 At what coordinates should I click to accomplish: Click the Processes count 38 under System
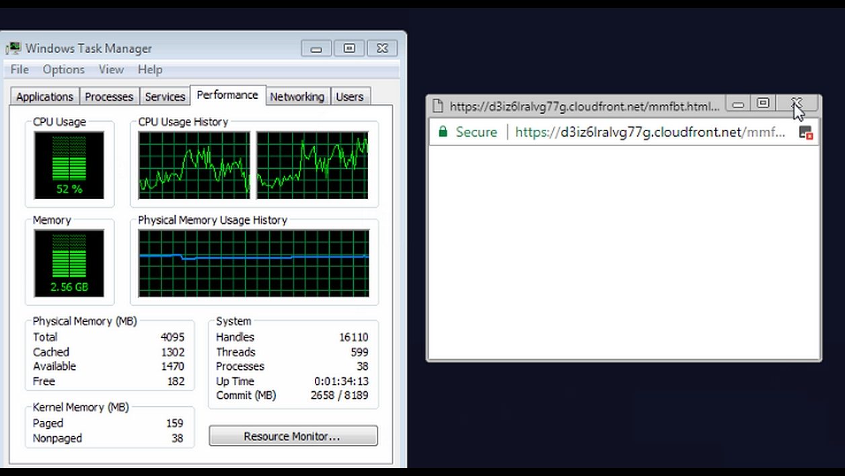(363, 366)
